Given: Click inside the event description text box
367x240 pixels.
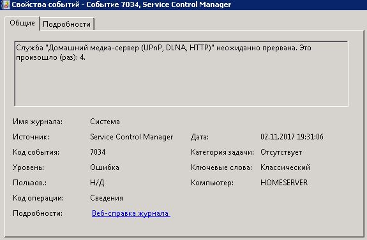Looking at the screenshot, I should point(181,74).
